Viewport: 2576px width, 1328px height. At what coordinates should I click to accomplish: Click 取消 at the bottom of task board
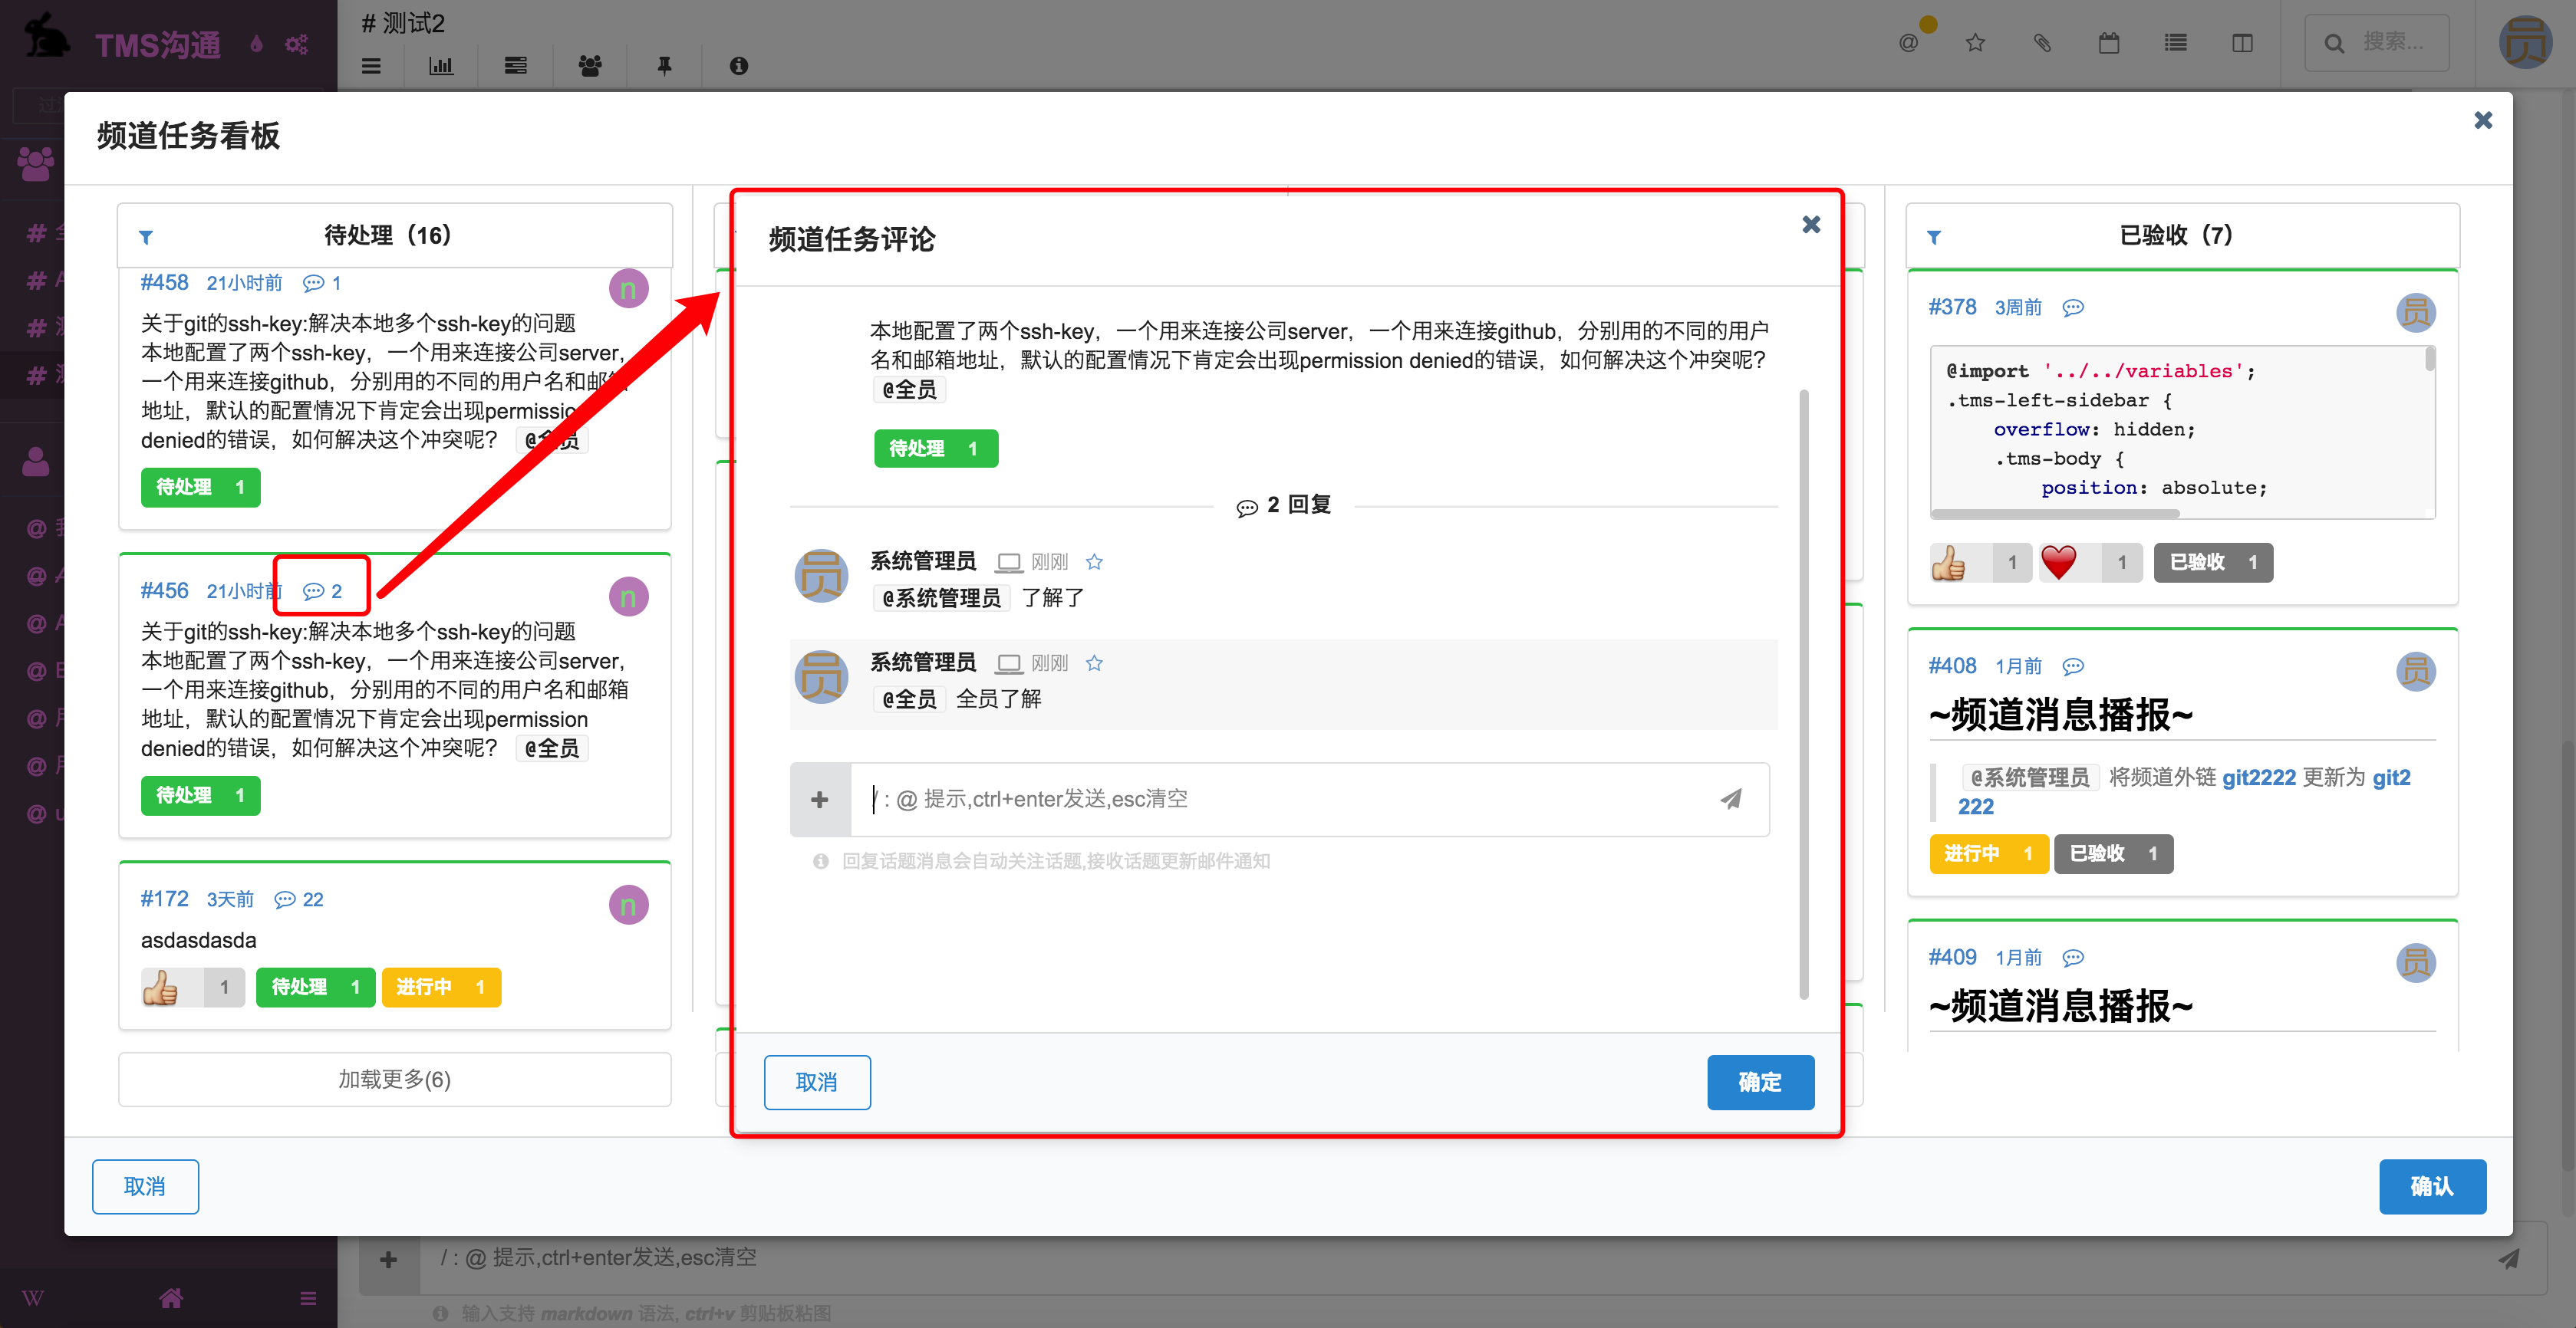click(145, 1186)
